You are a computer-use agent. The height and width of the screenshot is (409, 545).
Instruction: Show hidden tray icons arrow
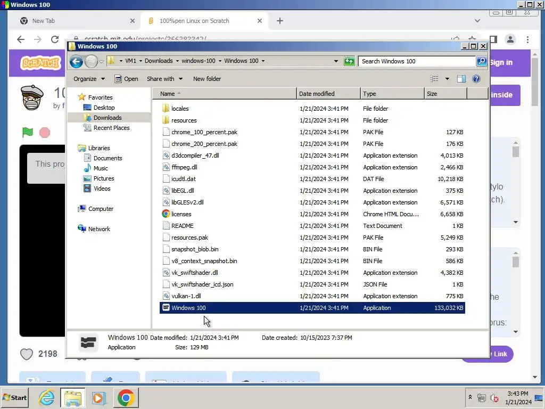[x=470, y=397]
